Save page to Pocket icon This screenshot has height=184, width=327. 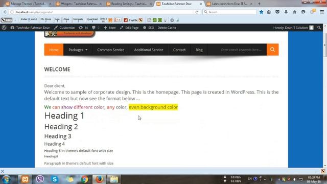tap(277, 12)
